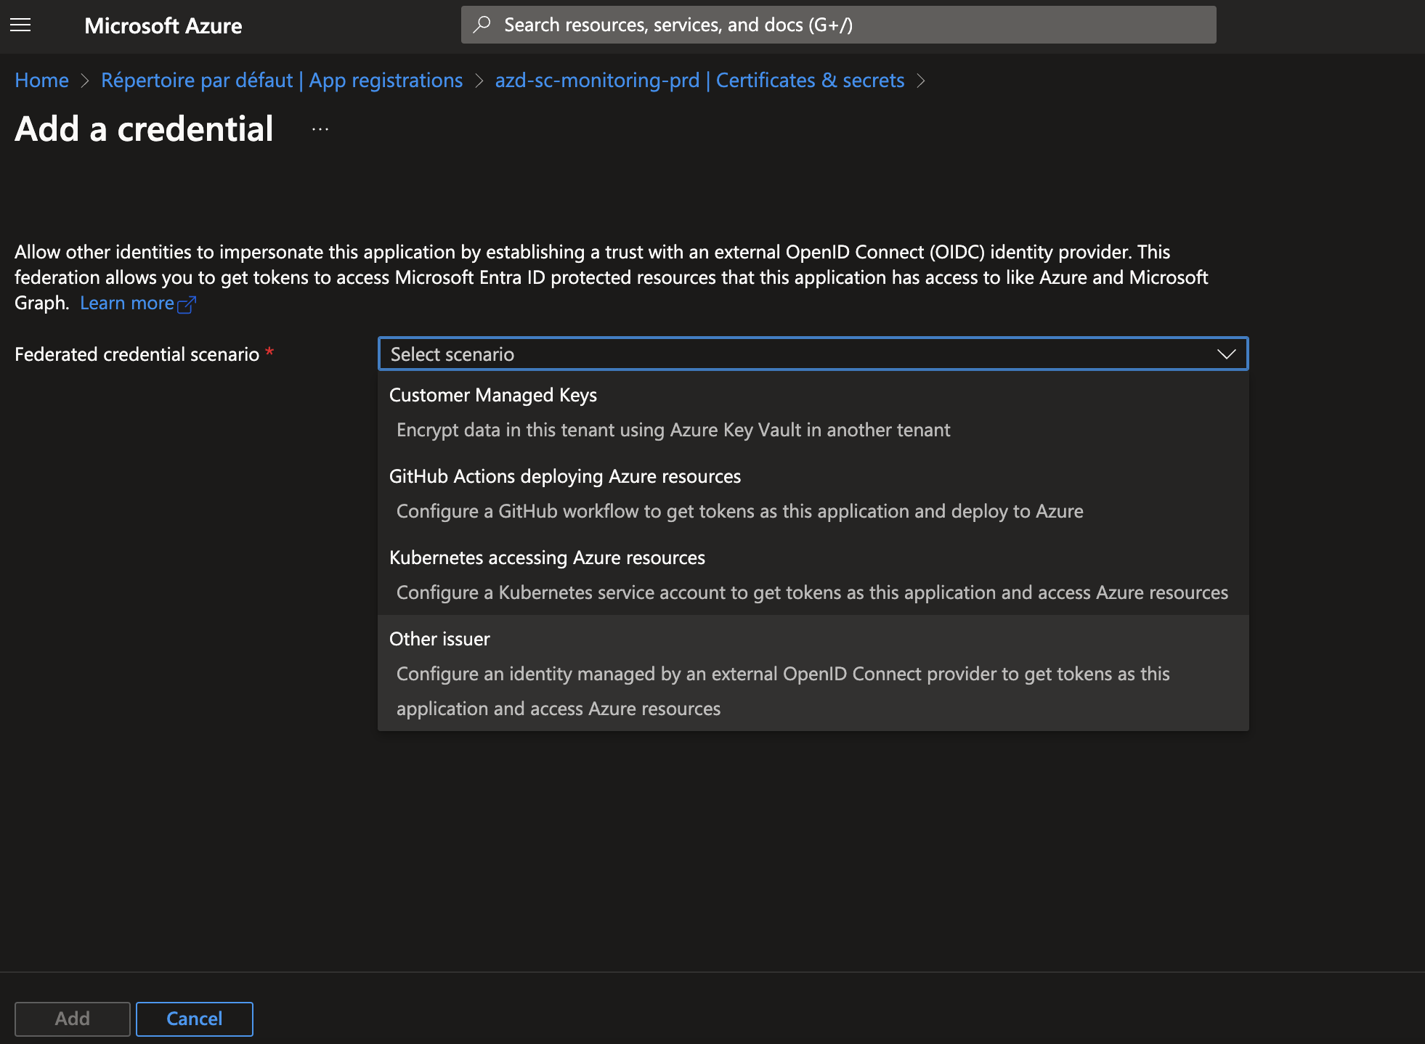1425x1044 pixels.
Task: Click the Microsoft Azure logo text
Action: (163, 25)
